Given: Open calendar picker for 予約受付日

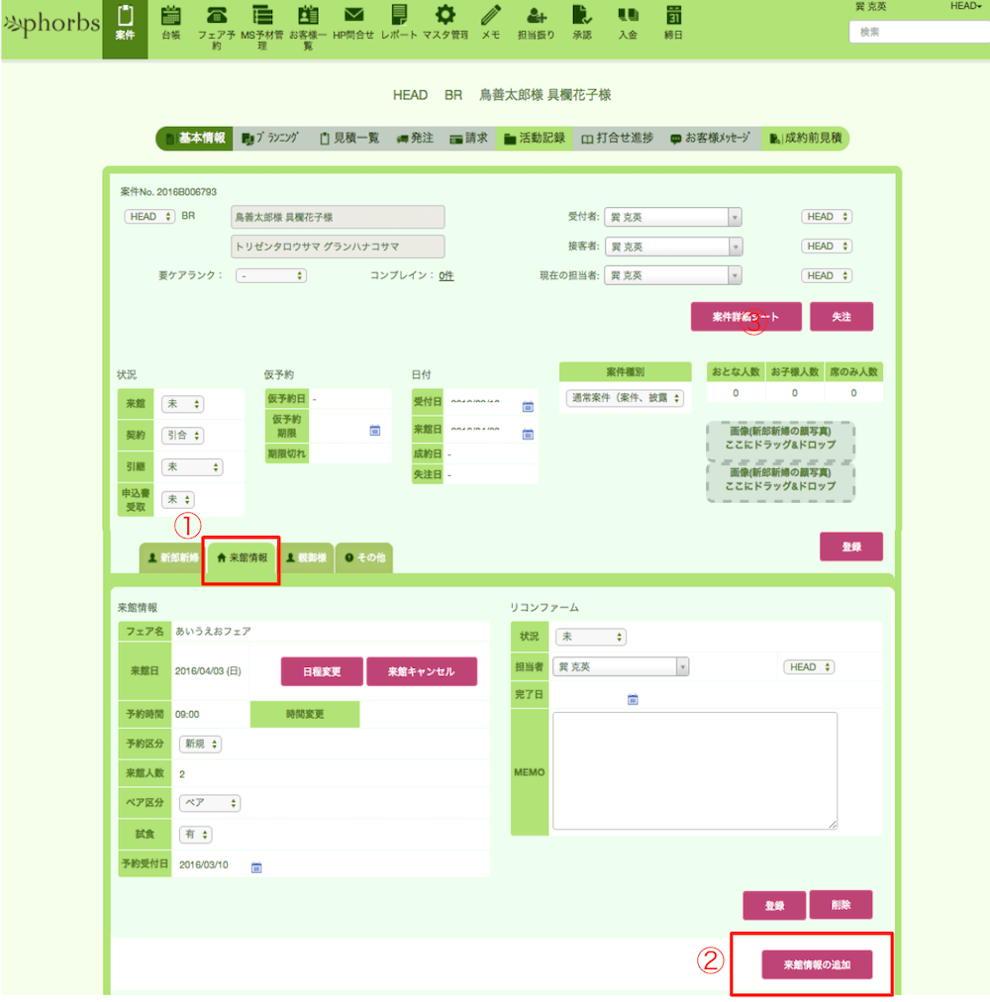Looking at the screenshot, I should 256,867.
